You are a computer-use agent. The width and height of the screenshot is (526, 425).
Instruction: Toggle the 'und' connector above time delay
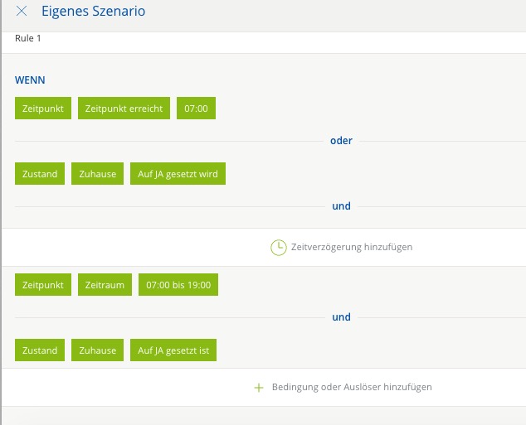[341, 206]
